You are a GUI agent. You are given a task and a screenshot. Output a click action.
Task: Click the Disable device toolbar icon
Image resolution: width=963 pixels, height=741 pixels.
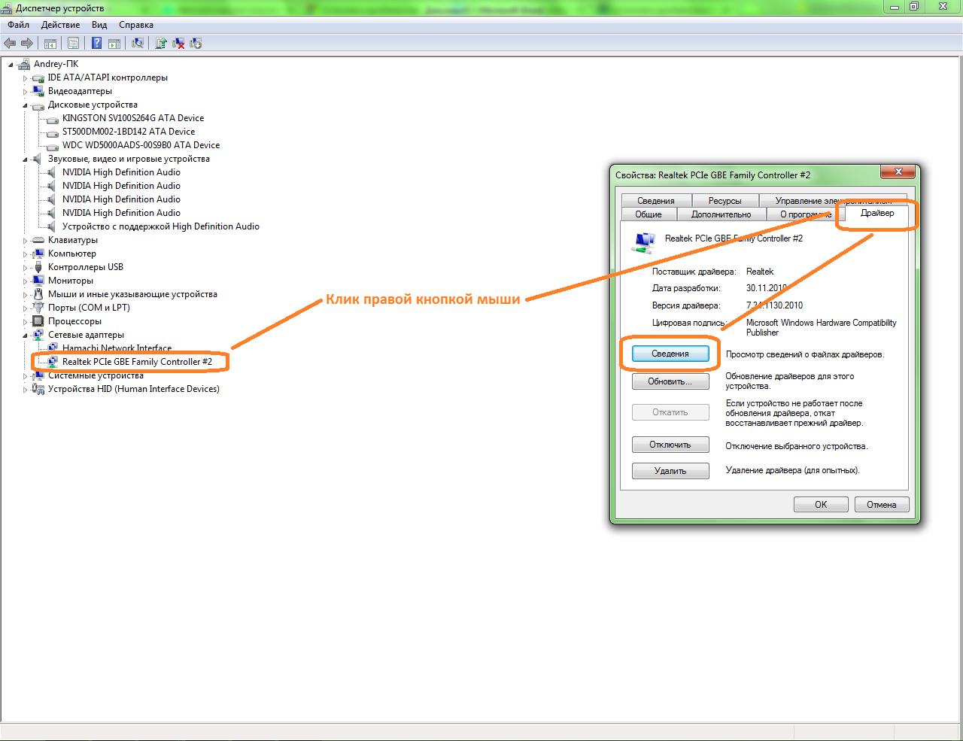[x=196, y=44]
